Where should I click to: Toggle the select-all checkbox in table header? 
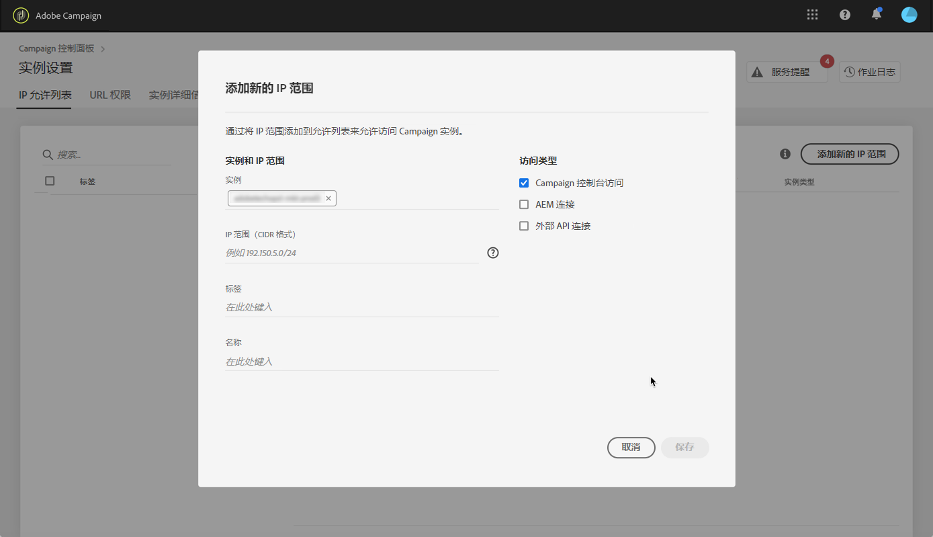pos(50,181)
